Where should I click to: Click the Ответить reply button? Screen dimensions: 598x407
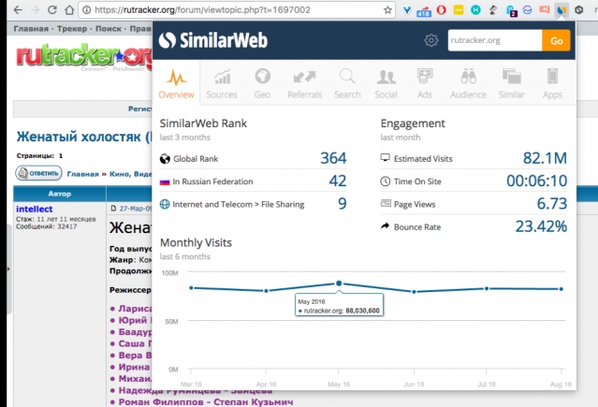(38, 173)
